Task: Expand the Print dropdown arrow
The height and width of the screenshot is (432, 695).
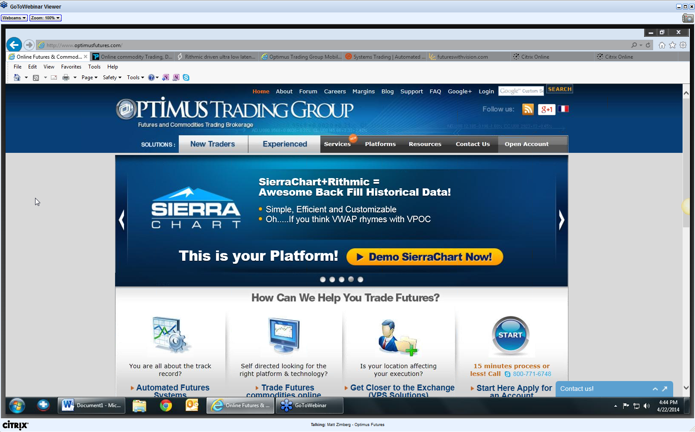Action: [75, 77]
